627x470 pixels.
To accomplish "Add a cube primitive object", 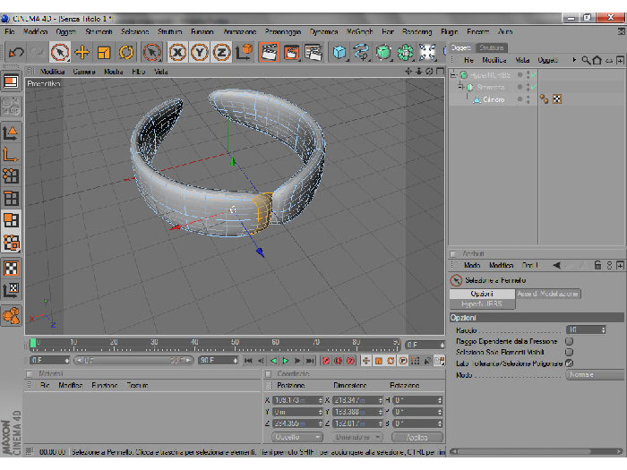I will (x=339, y=52).
